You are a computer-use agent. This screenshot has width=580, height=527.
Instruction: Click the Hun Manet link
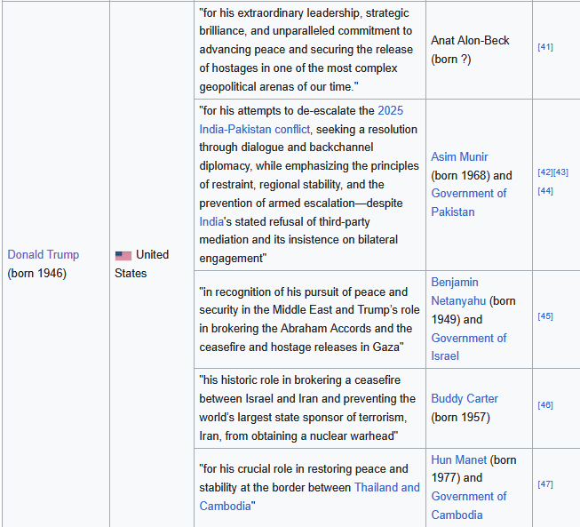tap(458, 459)
